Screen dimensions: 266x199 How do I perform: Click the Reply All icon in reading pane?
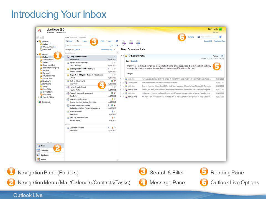pos(131,42)
